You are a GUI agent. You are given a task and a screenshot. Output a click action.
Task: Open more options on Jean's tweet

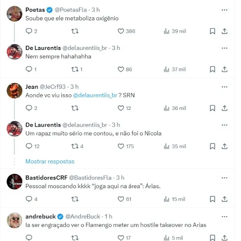pyautogui.click(x=224, y=86)
